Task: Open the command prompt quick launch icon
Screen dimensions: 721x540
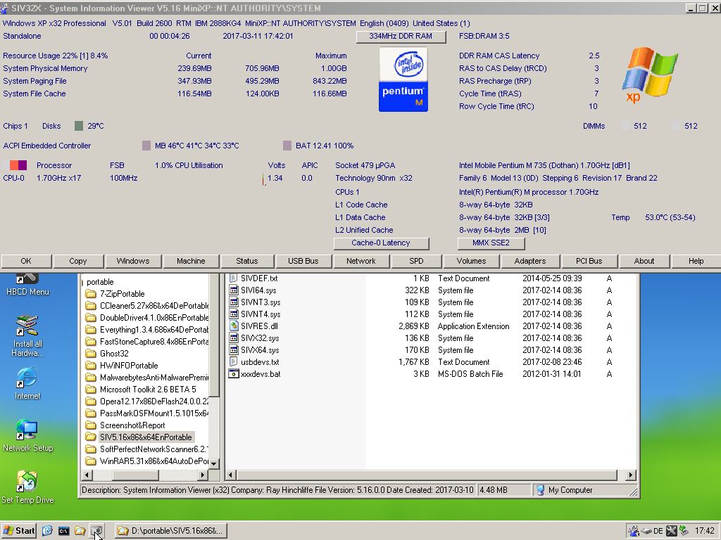Action: coord(63,531)
